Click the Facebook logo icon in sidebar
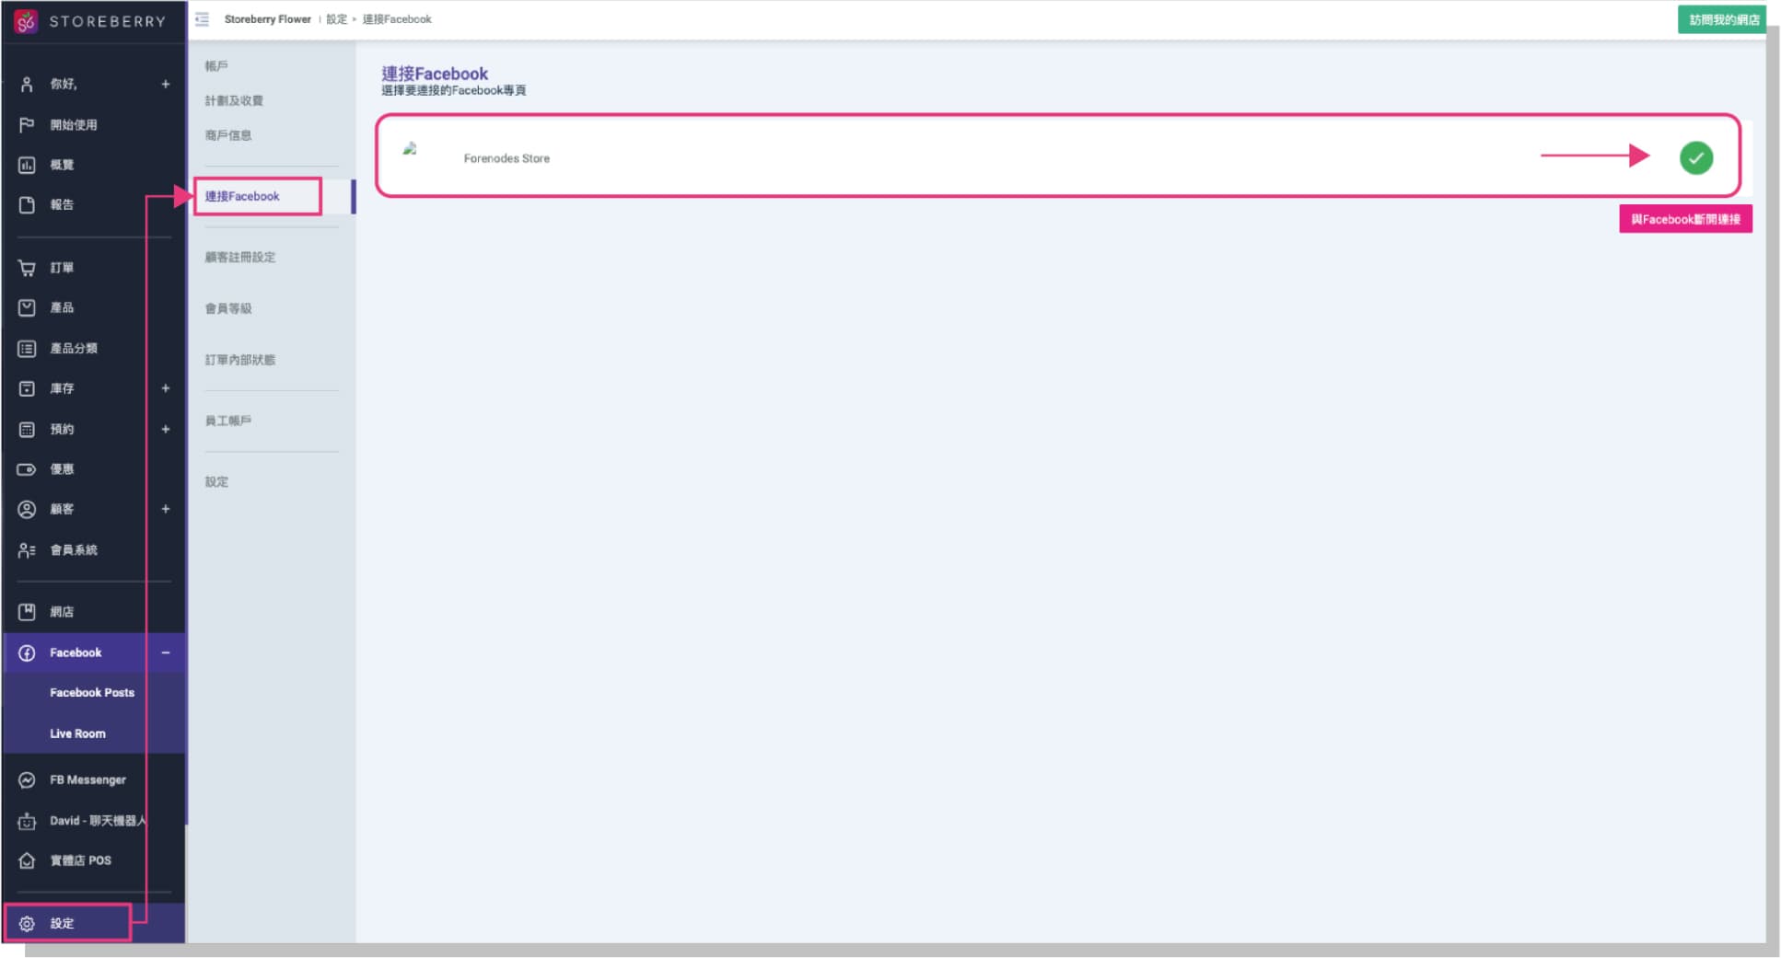This screenshot has width=1781, height=958. tap(27, 652)
